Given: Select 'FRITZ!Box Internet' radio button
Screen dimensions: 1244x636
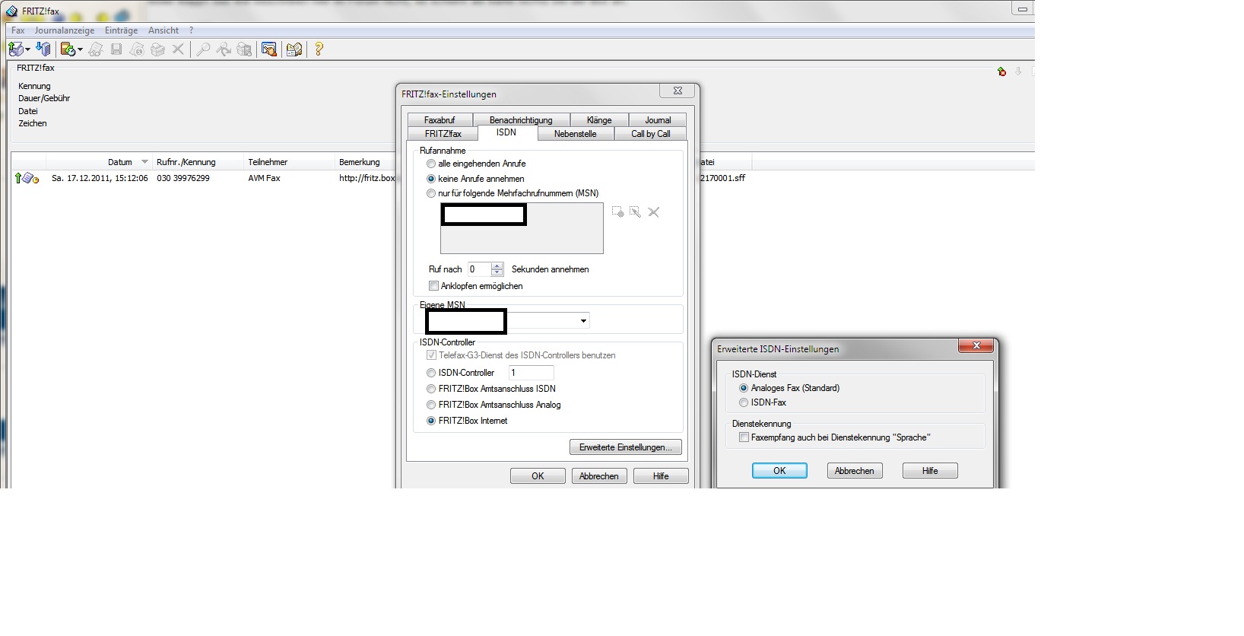Looking at the screenshot, I should click(431, 421).
